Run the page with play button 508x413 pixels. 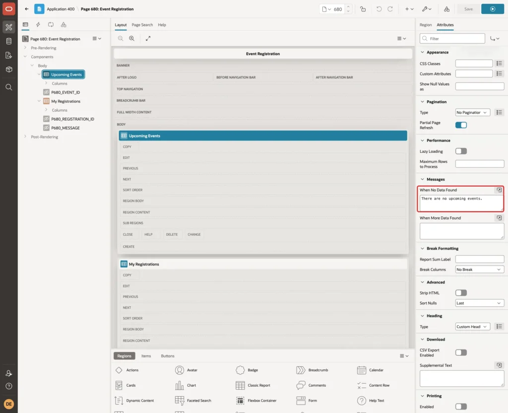[x=492, y=9]
